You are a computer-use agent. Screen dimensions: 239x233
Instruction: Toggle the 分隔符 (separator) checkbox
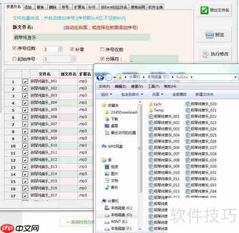click(102, 59)
